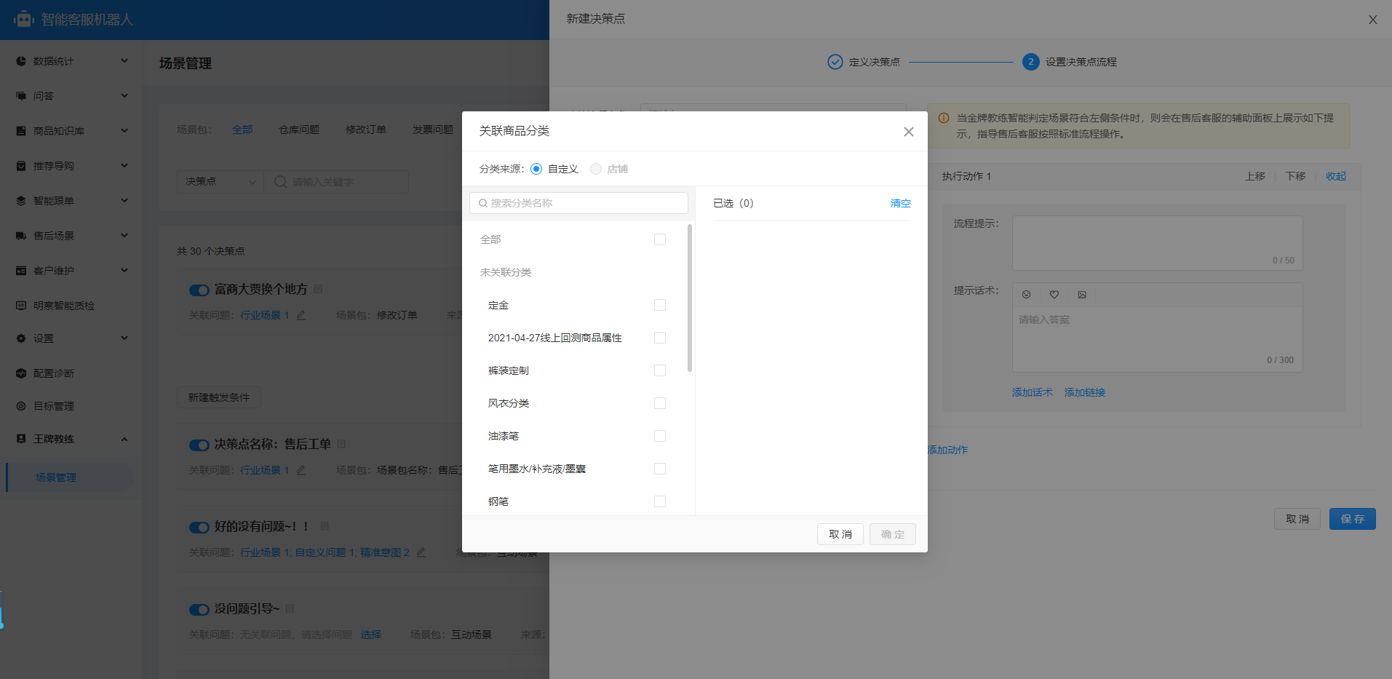Select the 发票问题 scene package tab
Image resolution: width=1392 pixels, height=679 pixels.
(433, 130)
